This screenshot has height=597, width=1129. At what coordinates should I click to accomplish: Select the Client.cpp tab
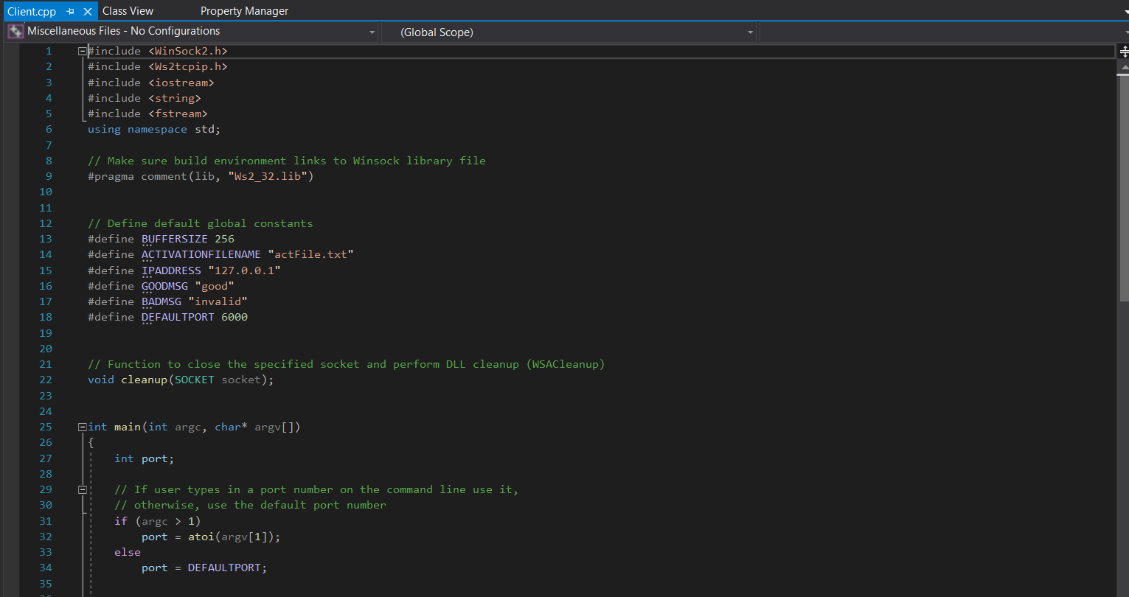(x=31, y=11)
